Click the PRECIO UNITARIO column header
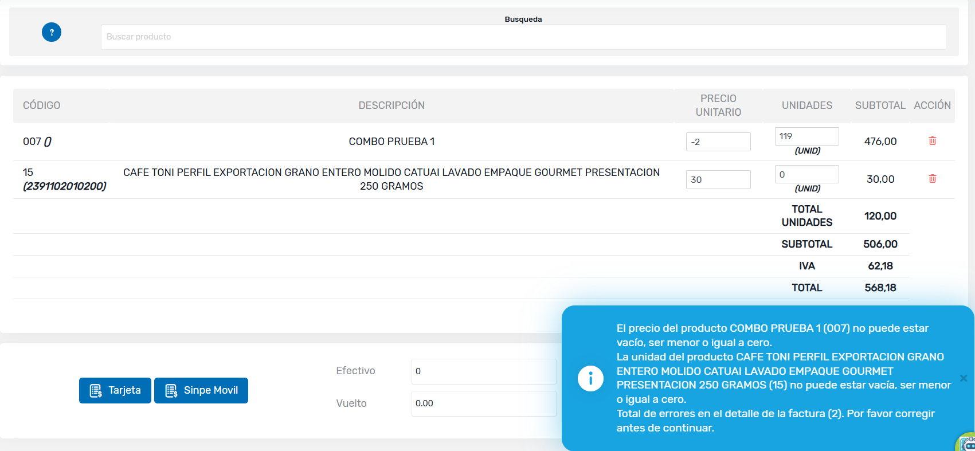This screenshot has height=451, width=975. pyautogui.click(x=718, y=105)
